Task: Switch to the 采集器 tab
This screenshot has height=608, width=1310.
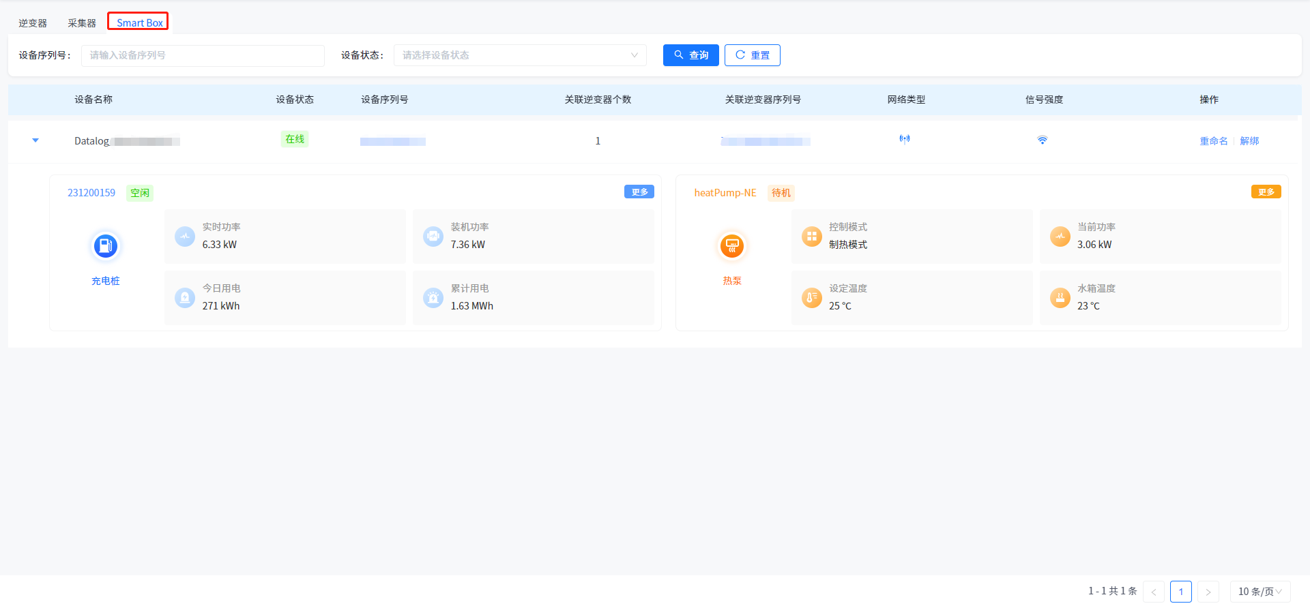Action: tap(82, 23)
